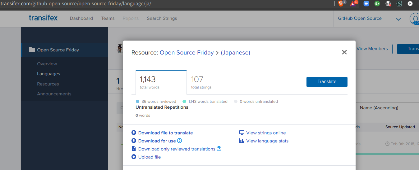This screenshot has width=419, height=170.
Task: Click the 36 words reviewed legend
Action: (x=156, y=102)
